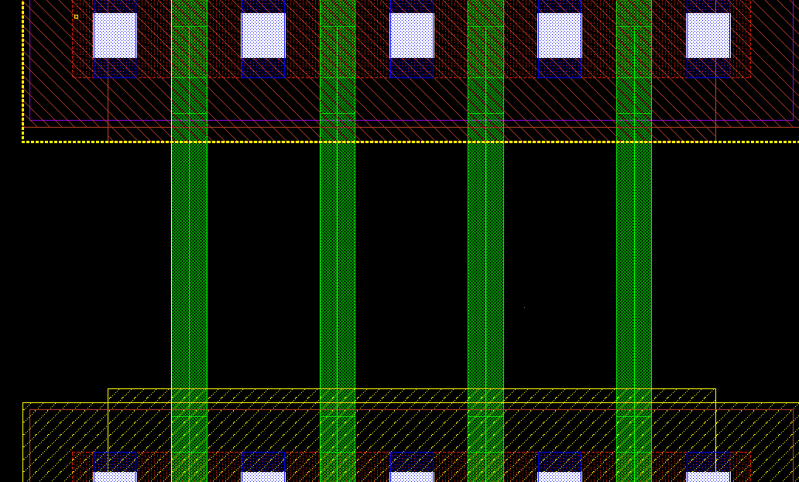The height and width of the screenshot is (482, 799).
Task: Select the rightmost green poly gate stripe
Action: [x=634, y=241]
